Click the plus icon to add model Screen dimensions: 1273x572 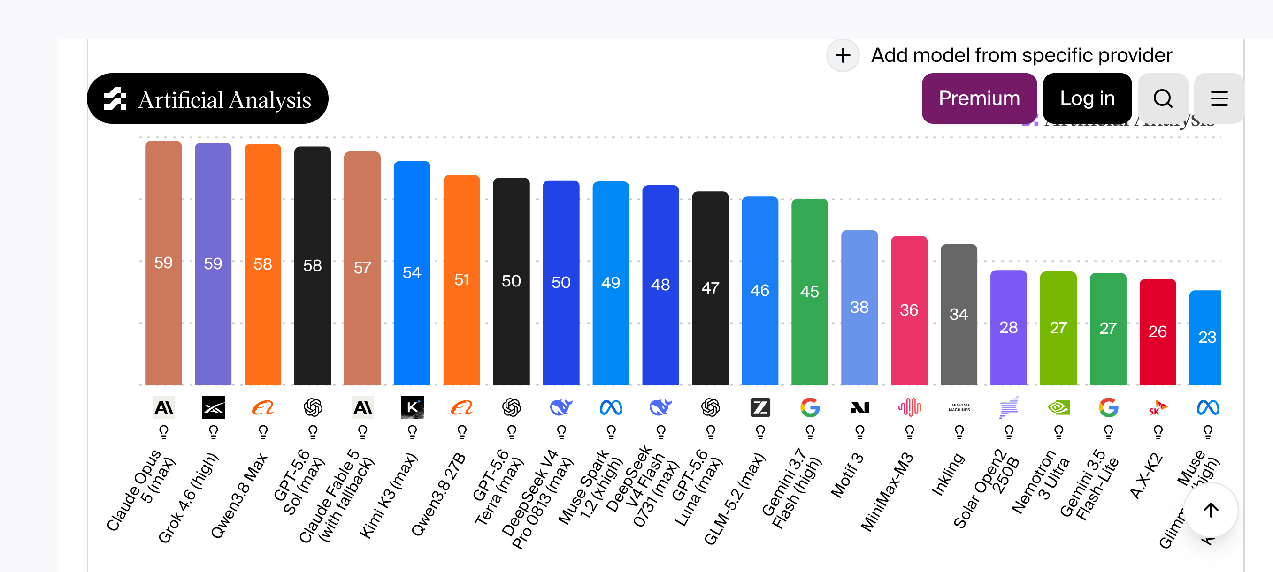click(843, 55)
